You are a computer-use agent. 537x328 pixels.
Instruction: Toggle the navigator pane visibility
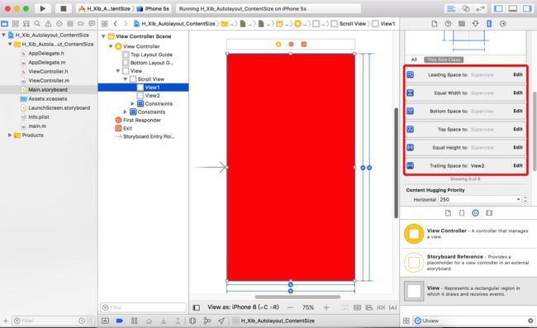[498, 9]
